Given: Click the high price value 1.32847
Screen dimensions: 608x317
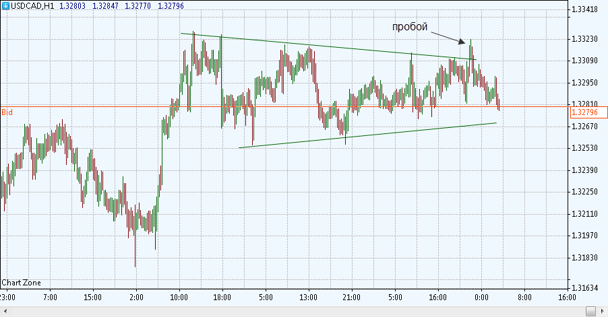Looking at the screenshot, I should pos(105,6).
